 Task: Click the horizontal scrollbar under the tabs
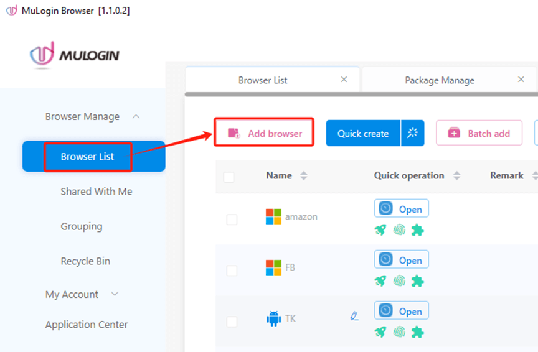pos(361,95)
